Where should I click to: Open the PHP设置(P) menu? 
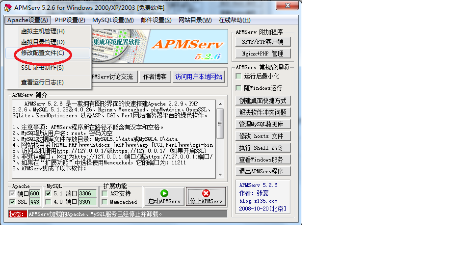tap(70, 20)
